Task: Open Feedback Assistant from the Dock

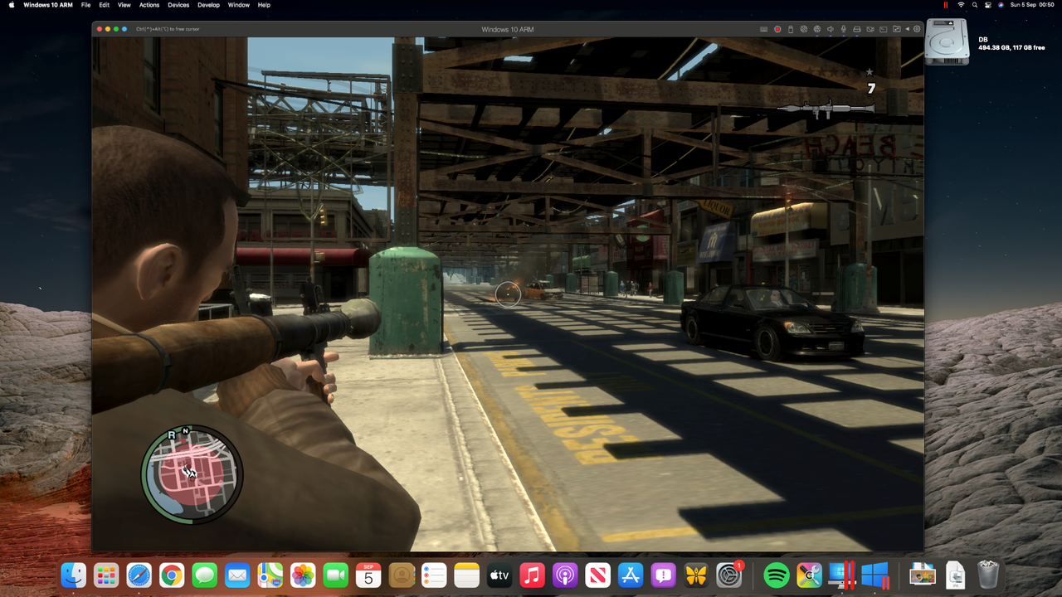Action: [663, 575]
